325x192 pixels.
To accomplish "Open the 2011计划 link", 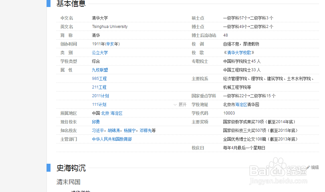I will point(100,96).
